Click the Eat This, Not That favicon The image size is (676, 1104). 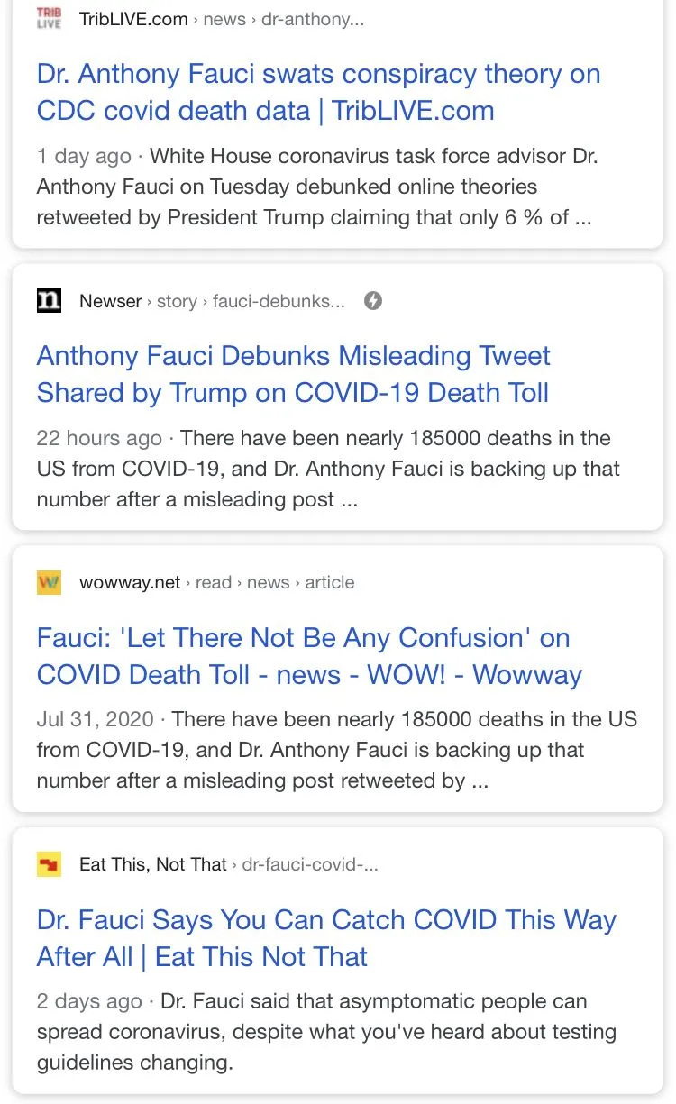[50, 865]
